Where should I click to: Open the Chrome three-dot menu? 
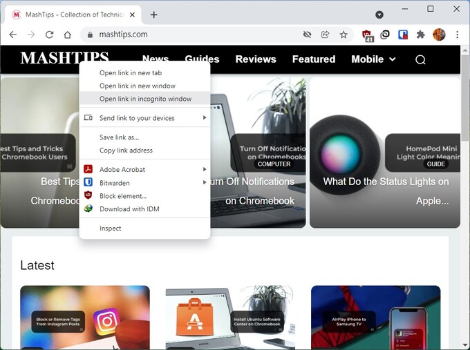(x=457, y=35)
